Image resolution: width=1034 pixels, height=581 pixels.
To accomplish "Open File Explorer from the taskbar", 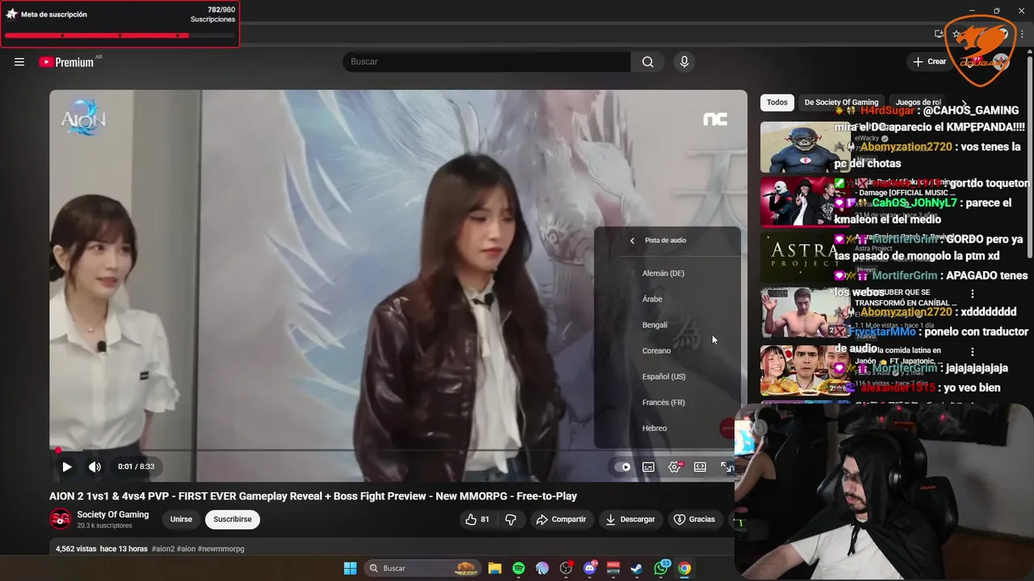I will tap(494, 568).
